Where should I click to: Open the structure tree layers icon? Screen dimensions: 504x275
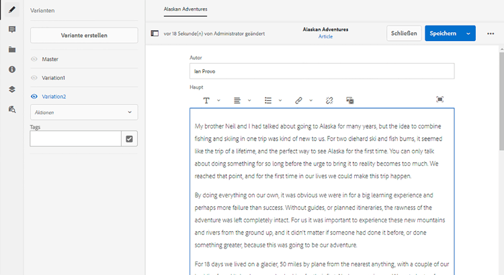(12, 89)
